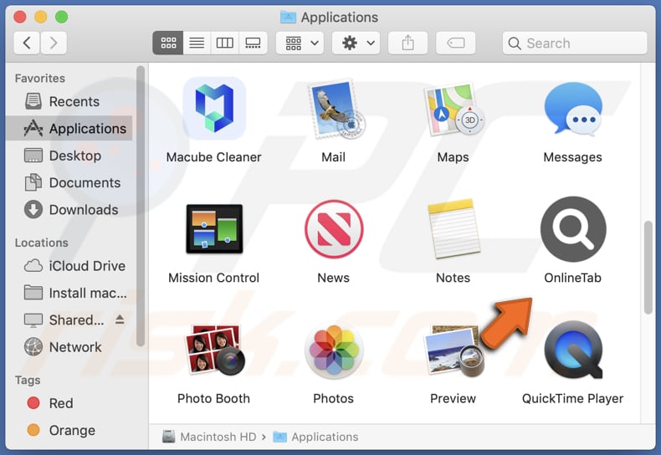This screenshot has height=455, width=661.
Task: Select the Red tag
Action: point(69,403)
